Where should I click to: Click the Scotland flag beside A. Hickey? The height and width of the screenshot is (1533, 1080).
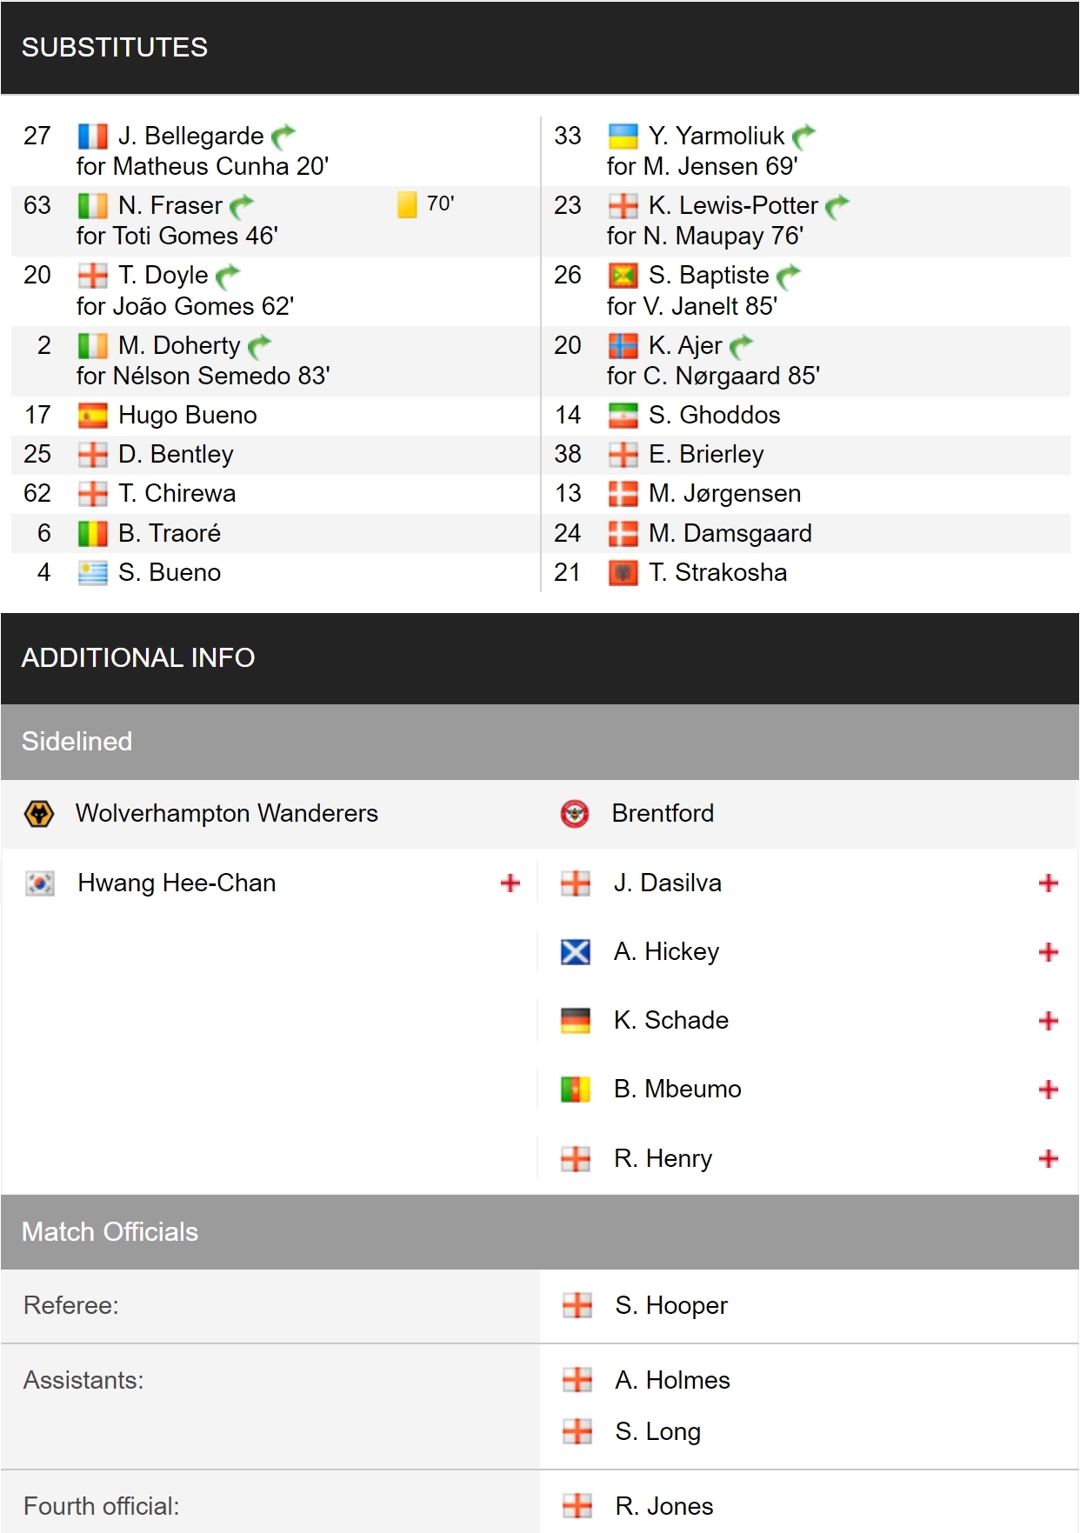pos(576,952)
